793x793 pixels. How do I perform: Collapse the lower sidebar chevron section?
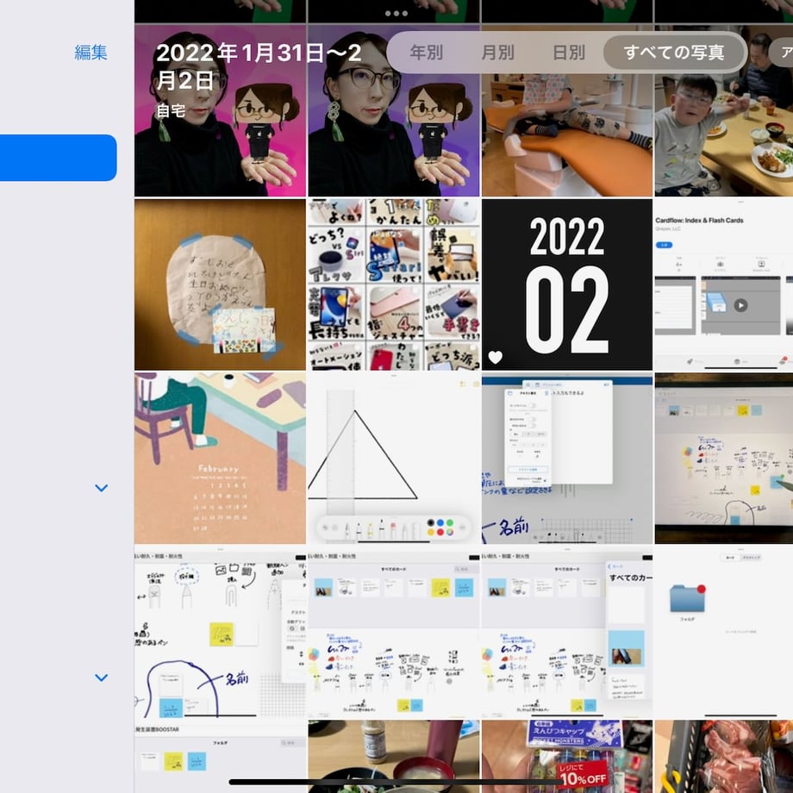tap(101, 677)
